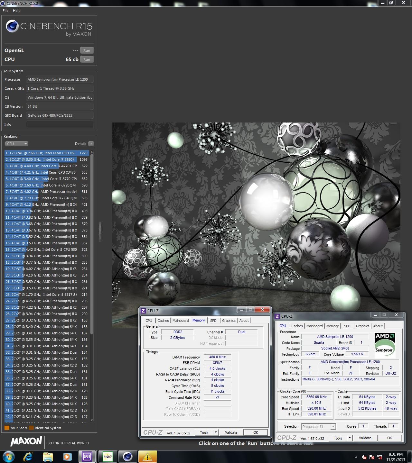Click Core Speed value 3360.09 MHz

tap(317, 397)
